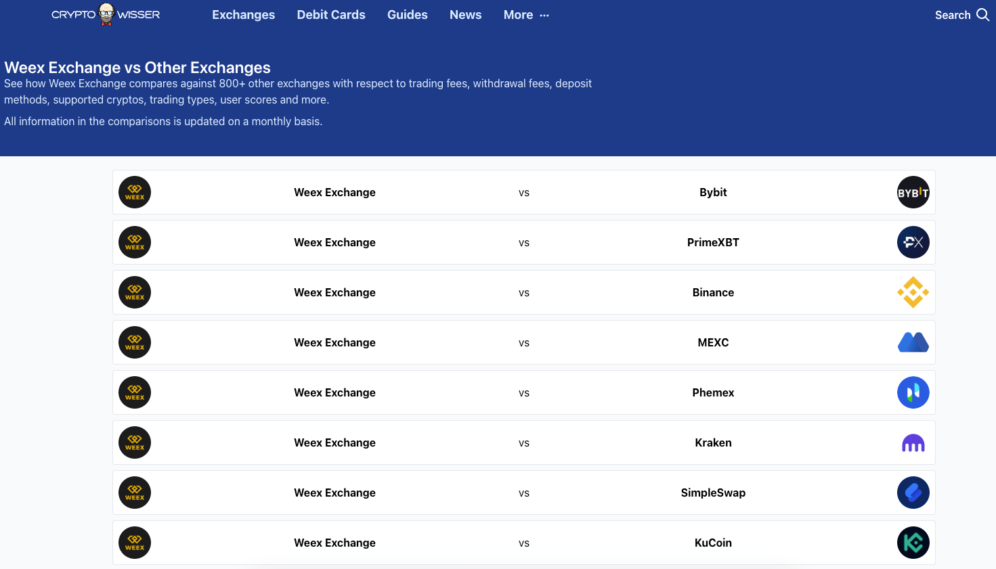Screen dimensions: 996x569
Task: Click the Kraken logo icon
Action: tap(913, 442)
